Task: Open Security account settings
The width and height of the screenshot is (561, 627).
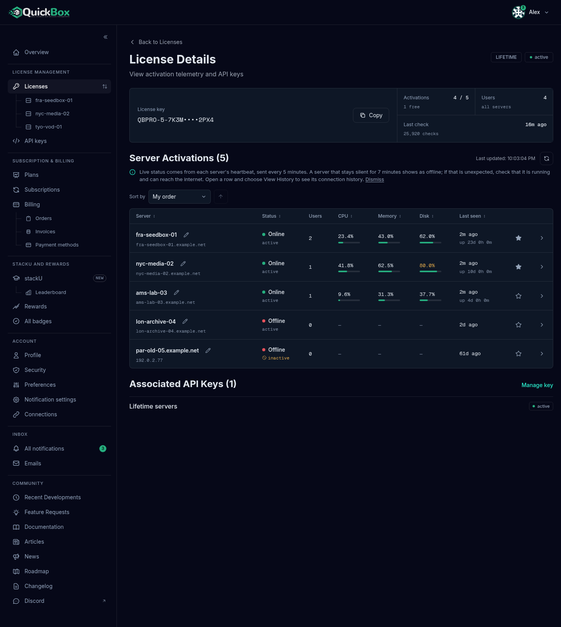Action: click(x=59, y=370)
